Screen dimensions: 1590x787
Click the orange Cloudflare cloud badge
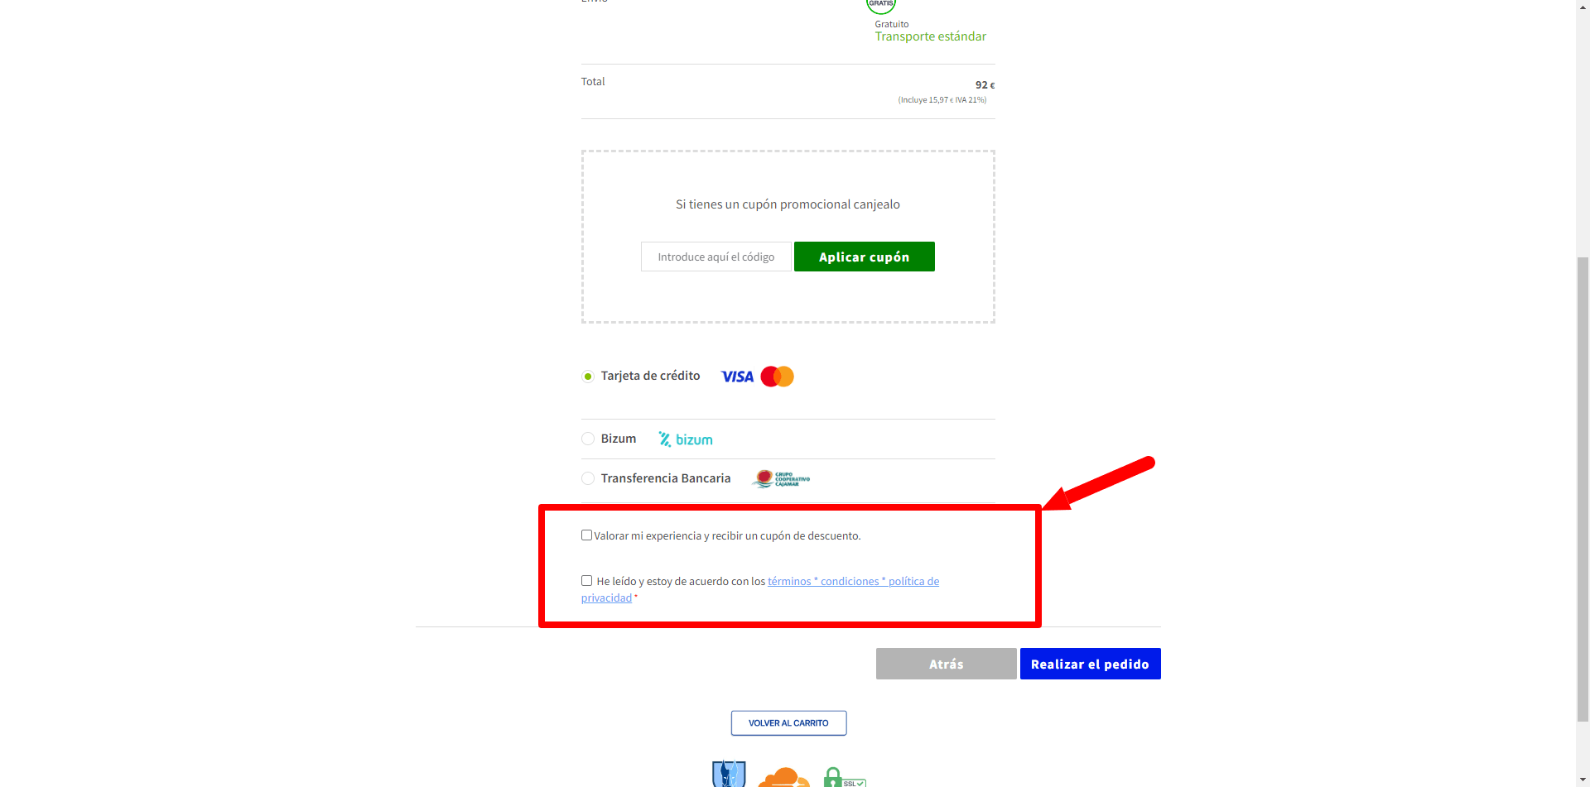(x=783, y=778)
